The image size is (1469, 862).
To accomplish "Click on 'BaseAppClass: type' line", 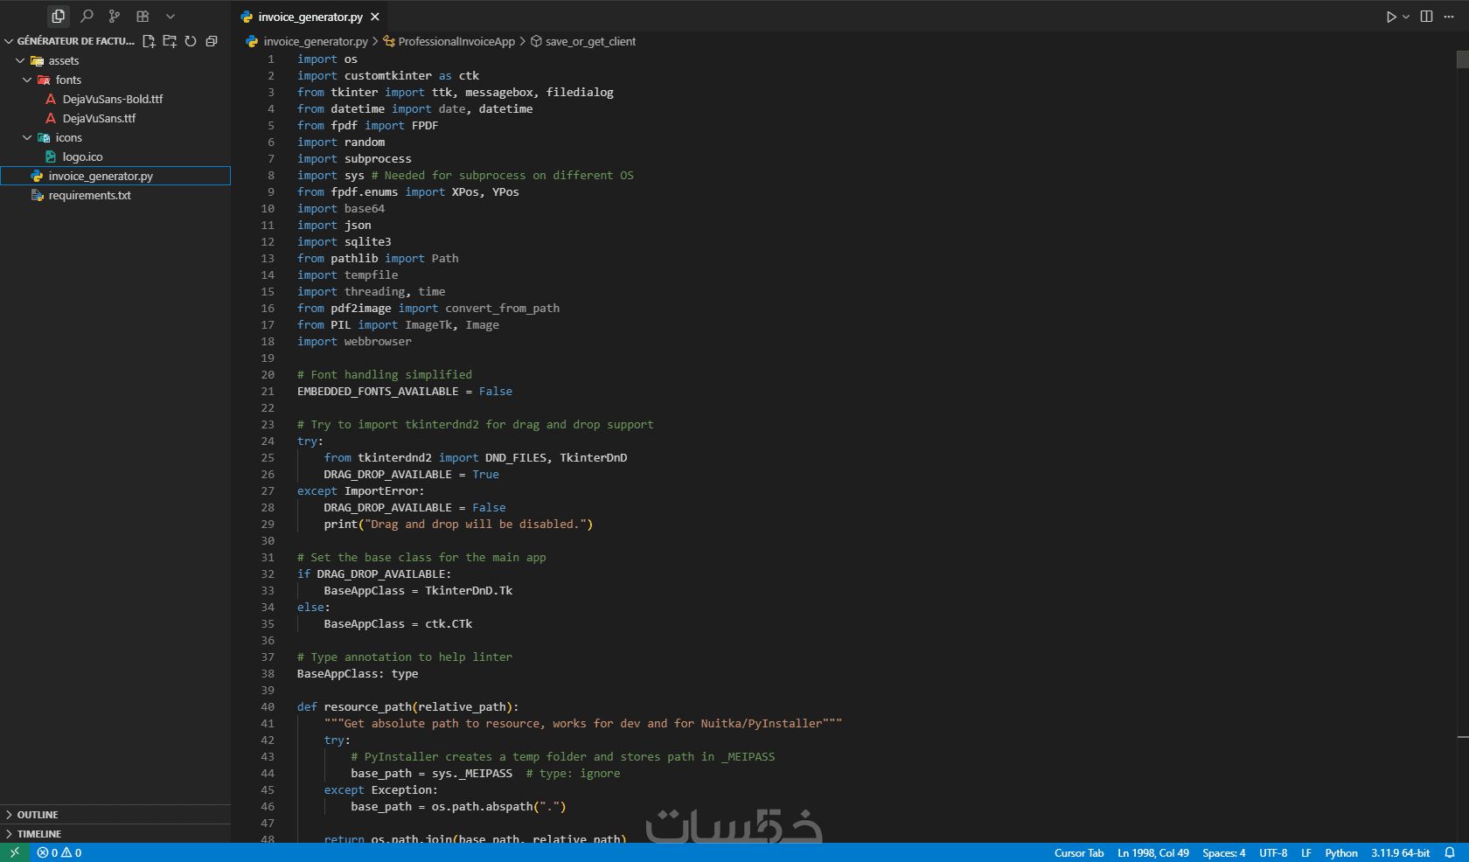I will pos(358,674).
